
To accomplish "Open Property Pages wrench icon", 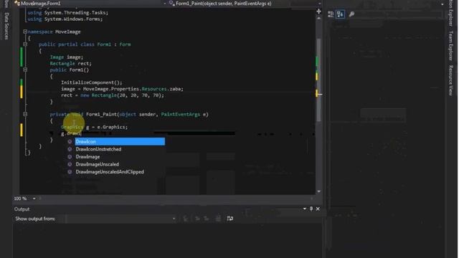I will [351, 14].
